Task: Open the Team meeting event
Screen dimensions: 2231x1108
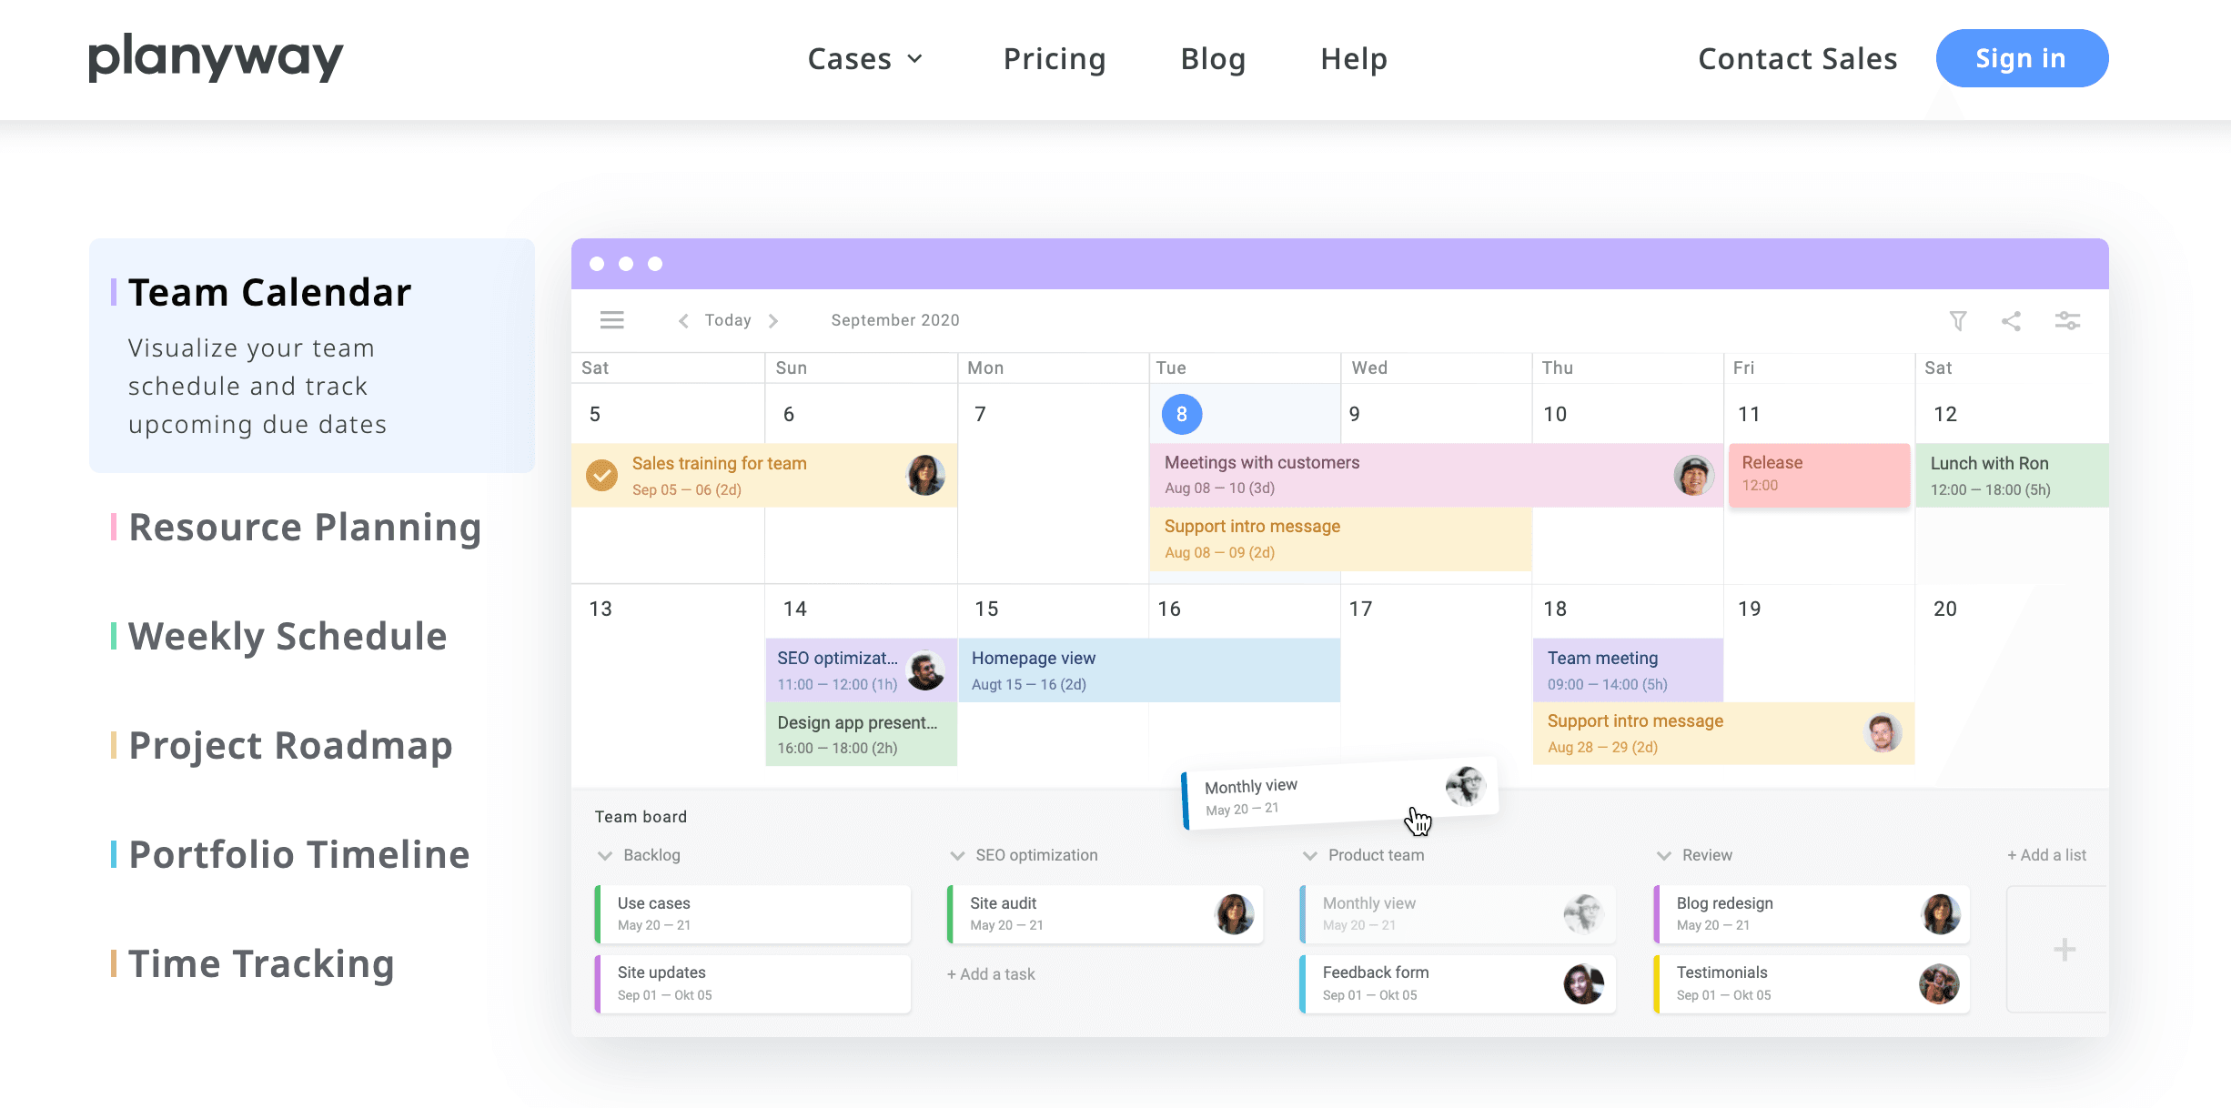Action: tap(1628, 670)
